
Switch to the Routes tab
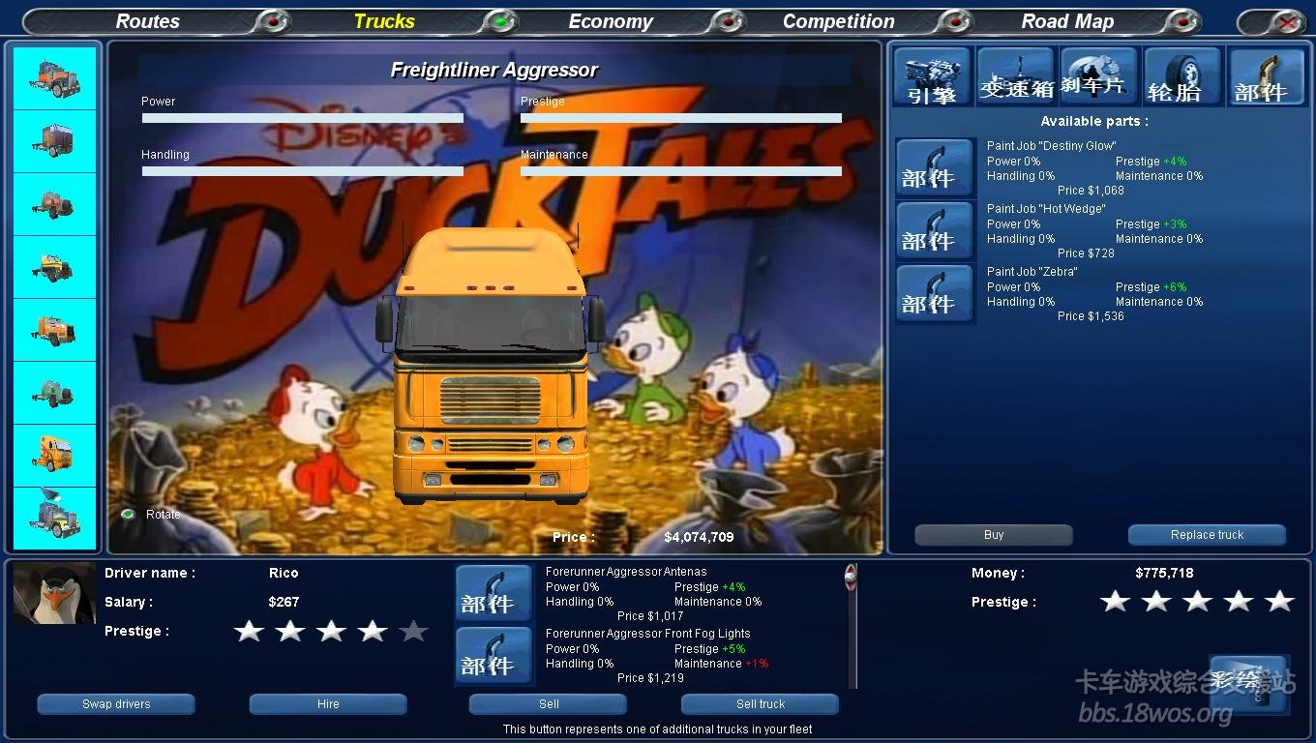(147, 21)
